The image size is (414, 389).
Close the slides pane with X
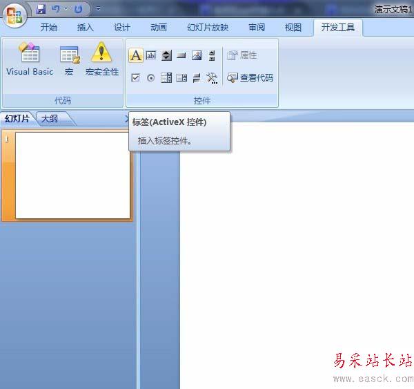pyautogui.click(x=126, y=119)
